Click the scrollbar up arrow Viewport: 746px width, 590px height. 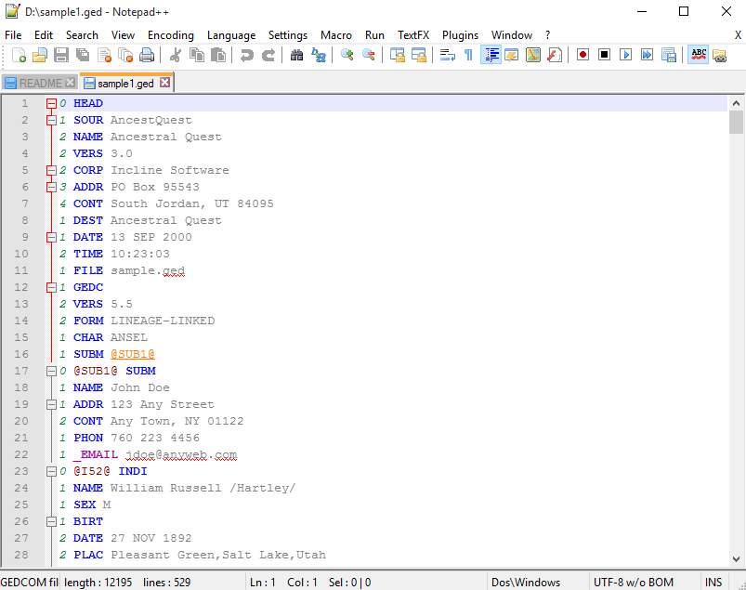pyautogui.click(x=736, y=103)
